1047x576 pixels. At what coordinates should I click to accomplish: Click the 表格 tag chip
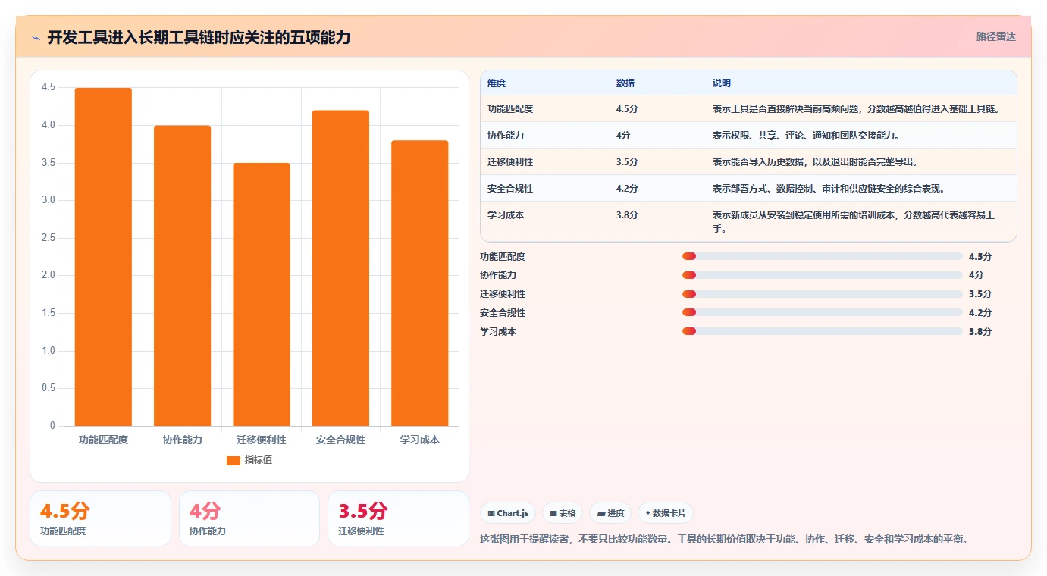[563, 513]
